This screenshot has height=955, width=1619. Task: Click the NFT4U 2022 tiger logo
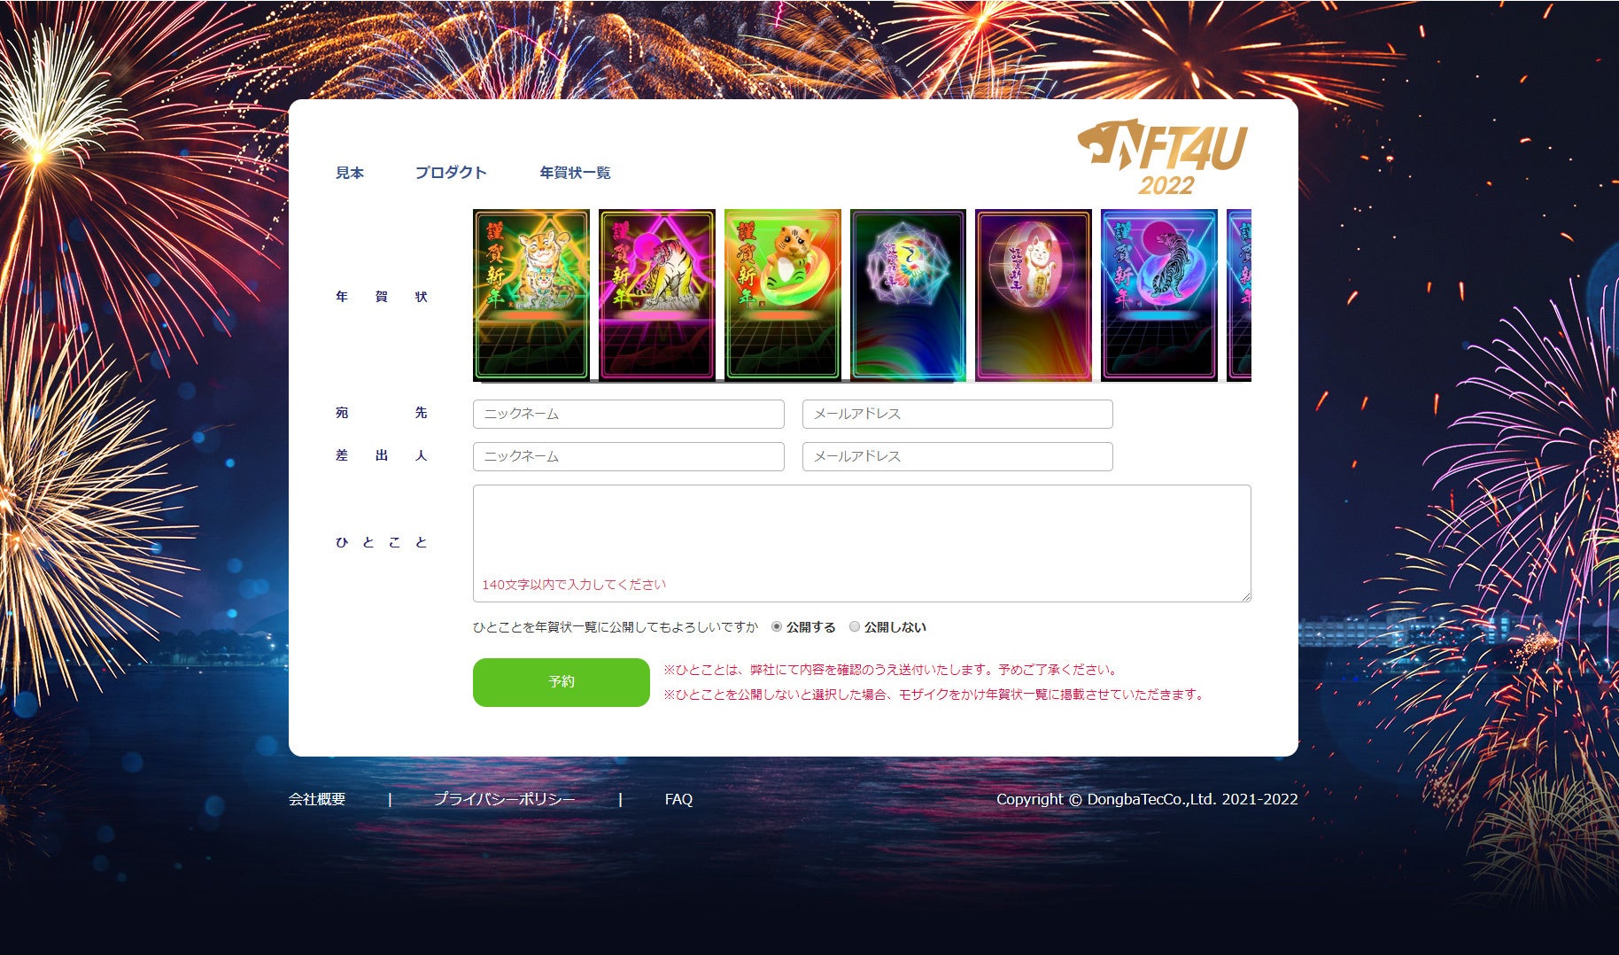[x=1162, y=158]
